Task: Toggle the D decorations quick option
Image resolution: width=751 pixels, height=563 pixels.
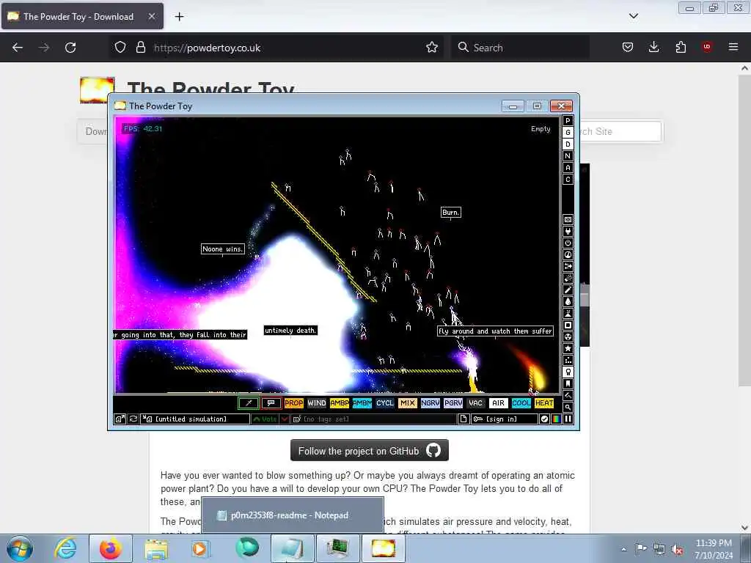Action: pos(568,144)
